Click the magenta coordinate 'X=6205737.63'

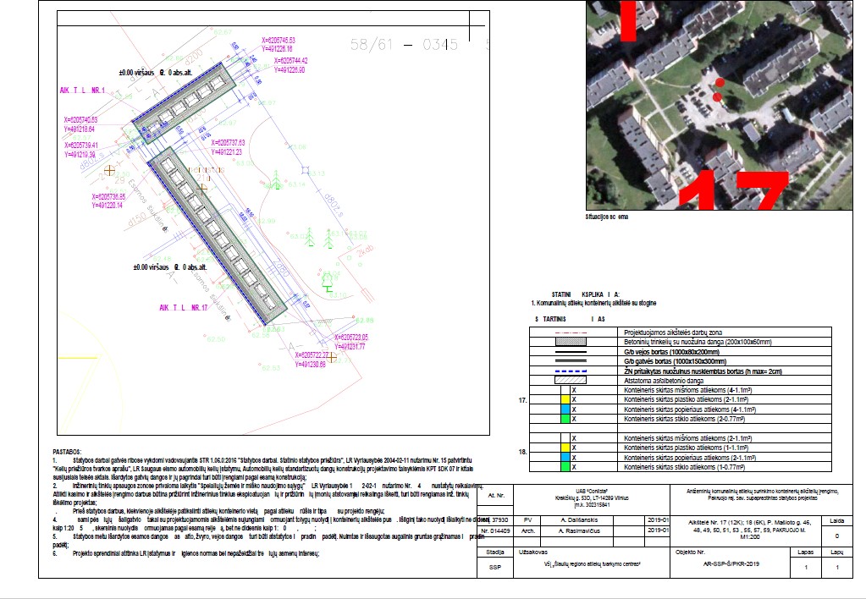(228, 142)
